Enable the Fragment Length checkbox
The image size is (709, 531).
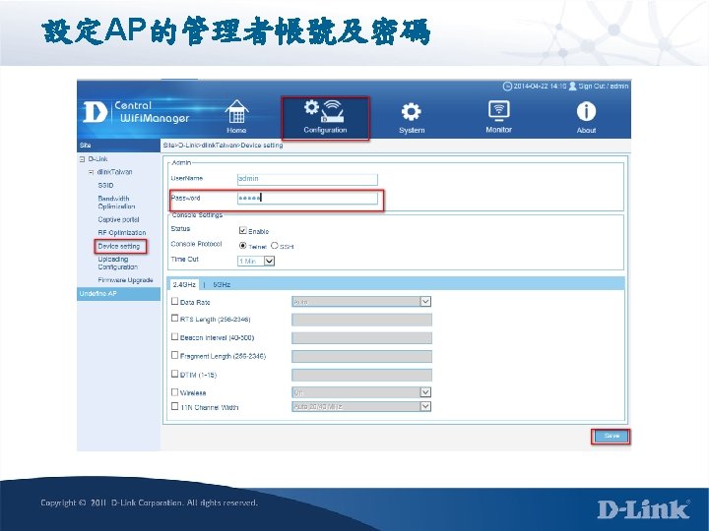174,355
